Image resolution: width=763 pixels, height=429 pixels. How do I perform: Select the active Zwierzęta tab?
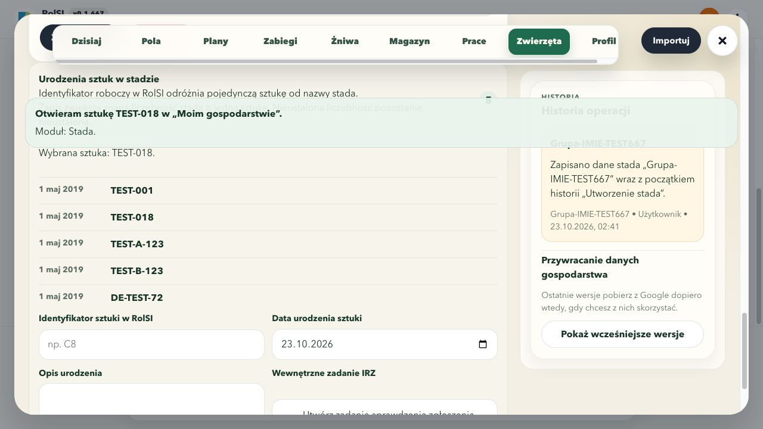tap(539, 41)
